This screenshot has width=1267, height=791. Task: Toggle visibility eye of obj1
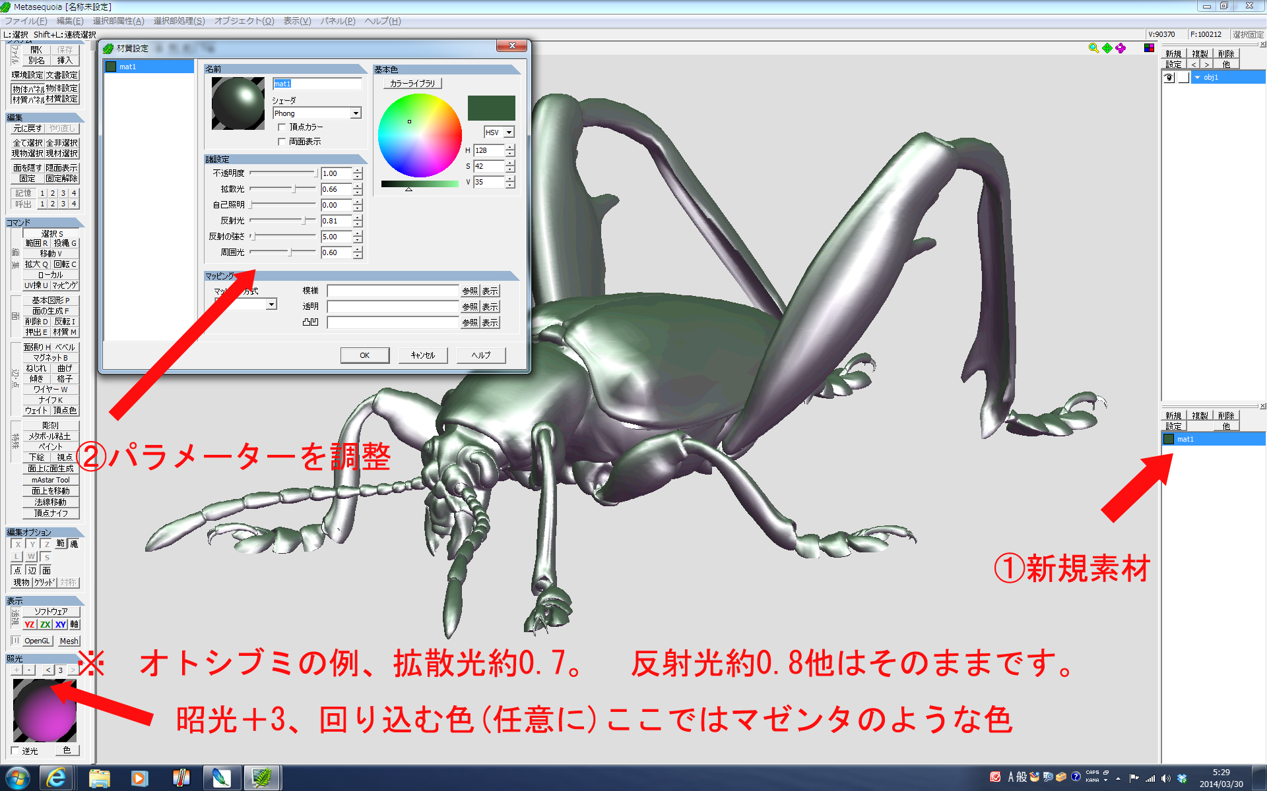[1169, 77]
